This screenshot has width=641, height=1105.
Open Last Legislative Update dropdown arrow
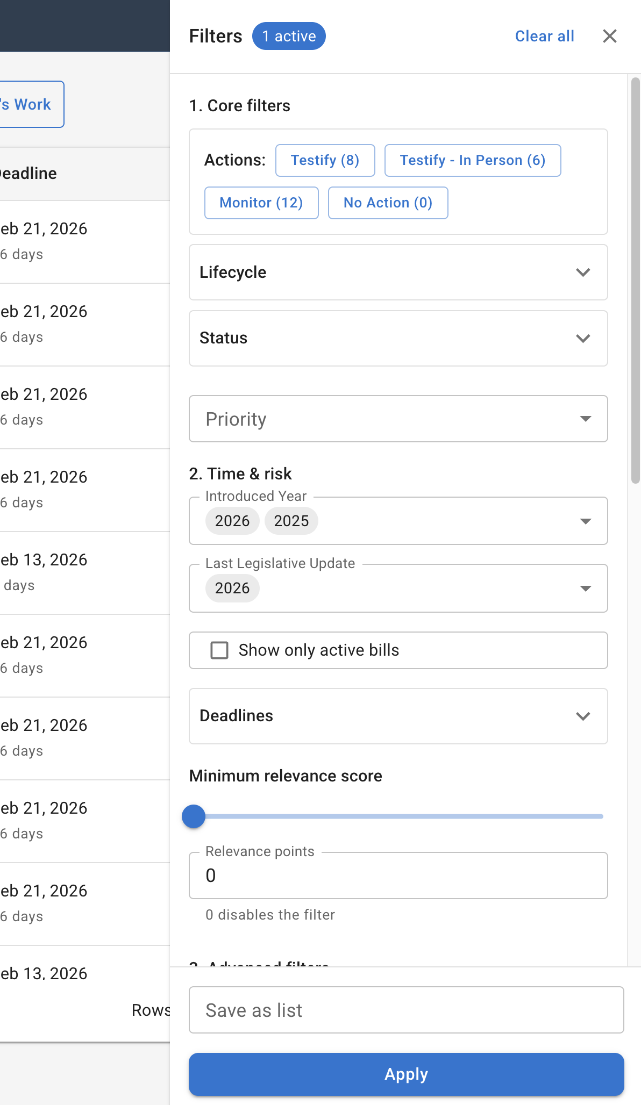[586, 589]
